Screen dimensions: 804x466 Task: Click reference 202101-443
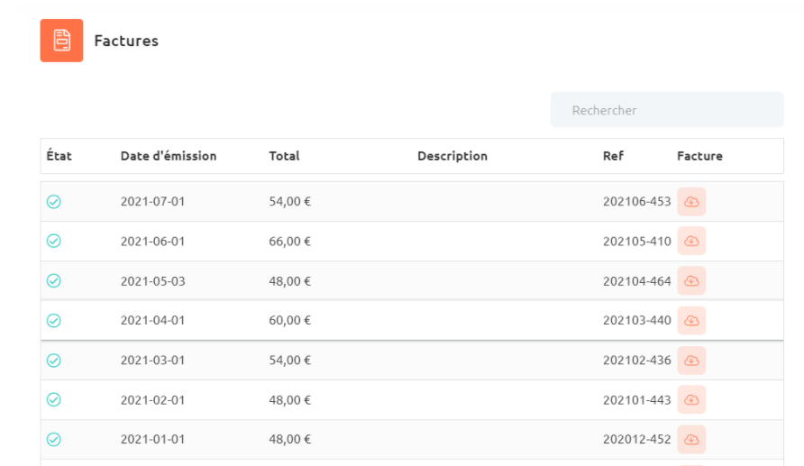pos(637,400)
